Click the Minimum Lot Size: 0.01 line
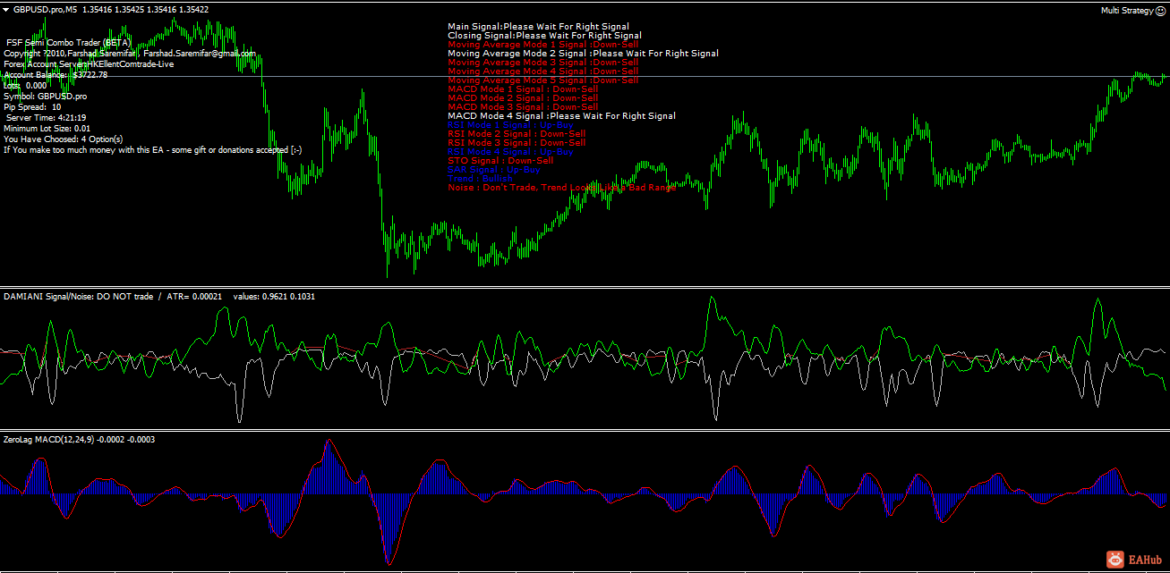Image resolution: width=1170 pixels, height=573 pixels. 47,129
